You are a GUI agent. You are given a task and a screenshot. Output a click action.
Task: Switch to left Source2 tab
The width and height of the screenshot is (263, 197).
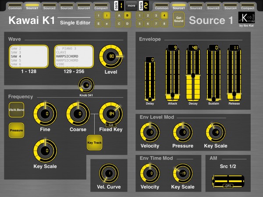click(49, 7)
